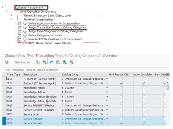Execute Define Categorization Labels activity
Image resolution: width=173 pixels, height=129 pixels.
tap(25, 35)
